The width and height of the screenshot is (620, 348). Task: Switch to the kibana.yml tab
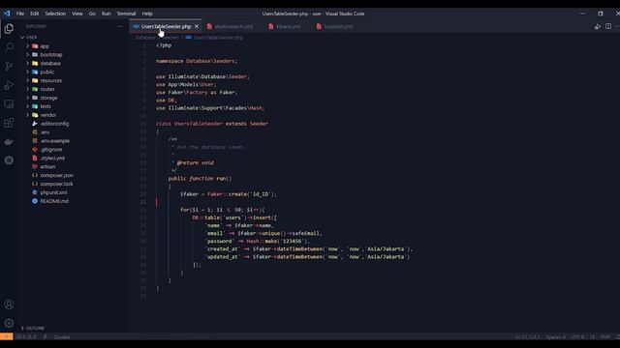(x=289, y=26)
